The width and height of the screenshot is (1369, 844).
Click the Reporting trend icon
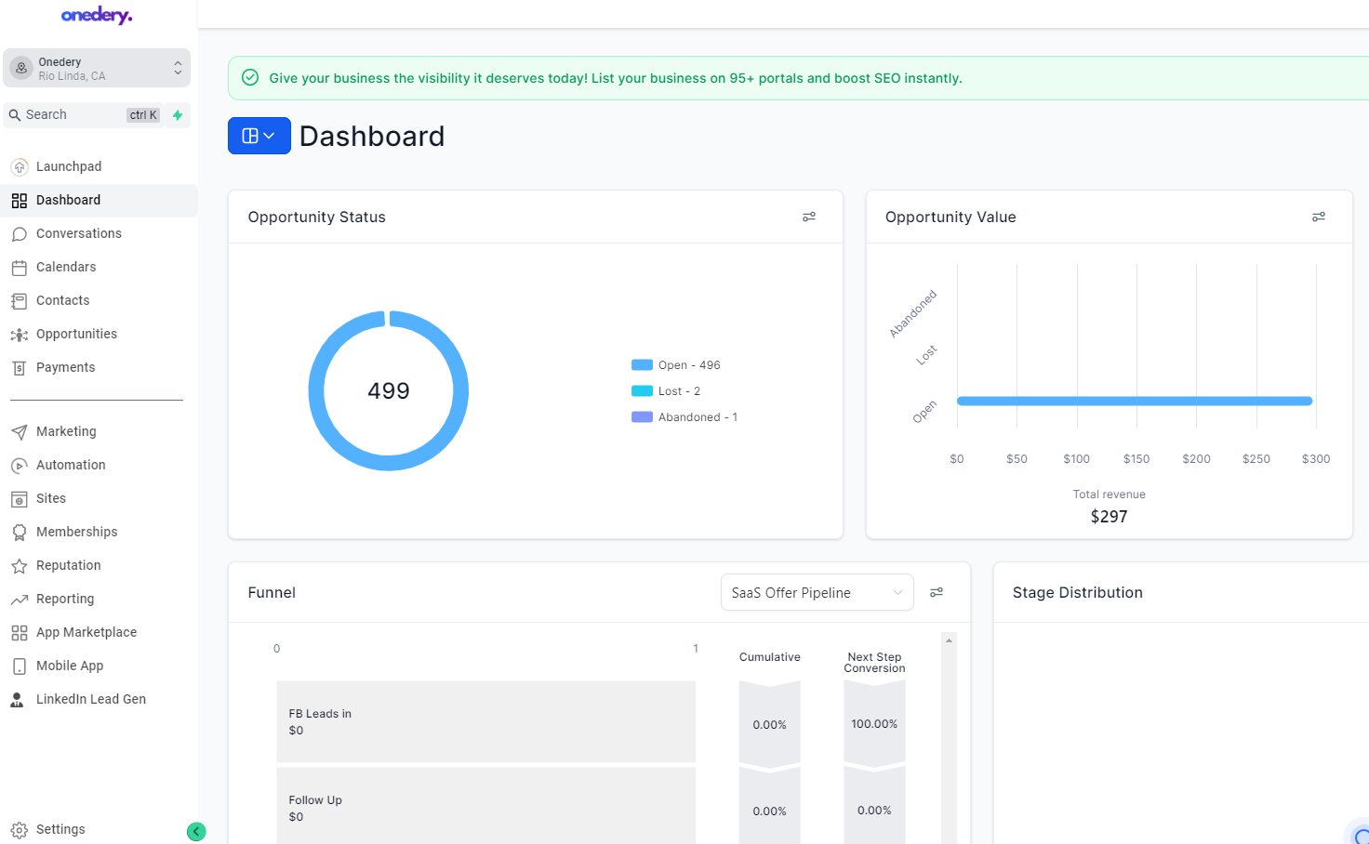tap(19, 600)
